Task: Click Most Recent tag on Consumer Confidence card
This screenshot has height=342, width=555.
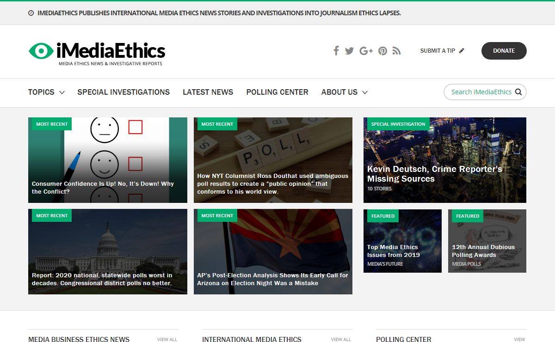Action: coord(52,124)
